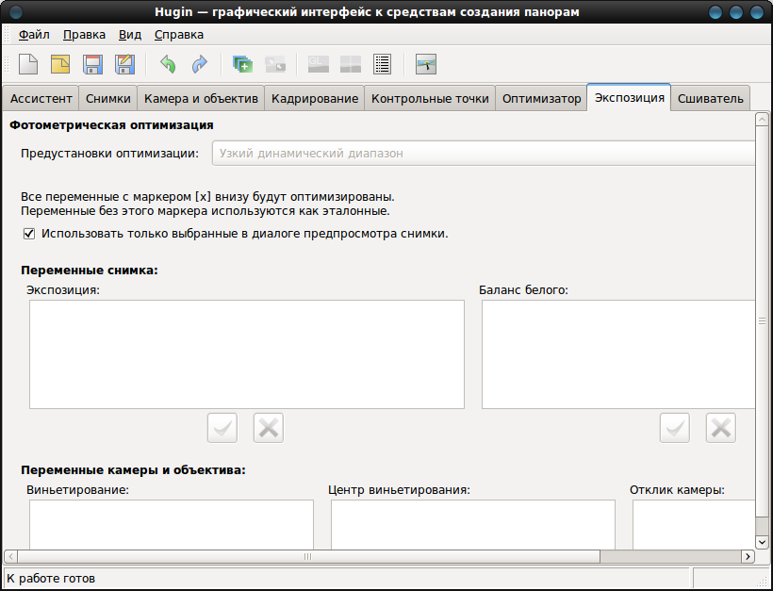Open the Справка menu
The width and height of the screenshot is (773, 591).
click(x=179, y=35)
